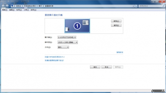166x93 pixels.
Task: Select 顯示 breadcrumb in address bar
Action: [x=40, y=6]
